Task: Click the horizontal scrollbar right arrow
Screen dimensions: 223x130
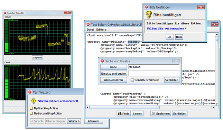Action: pos(213,108)
